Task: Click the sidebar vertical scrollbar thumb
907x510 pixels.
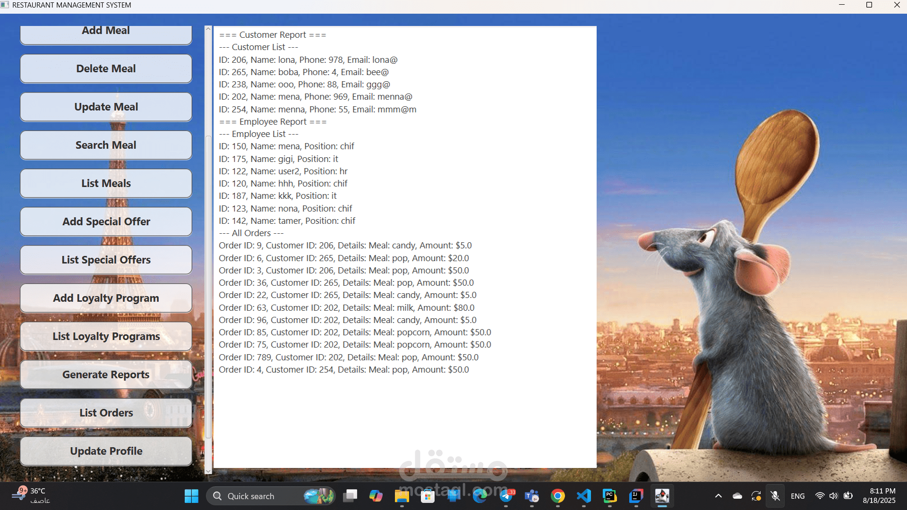Action: click(208, 287)
